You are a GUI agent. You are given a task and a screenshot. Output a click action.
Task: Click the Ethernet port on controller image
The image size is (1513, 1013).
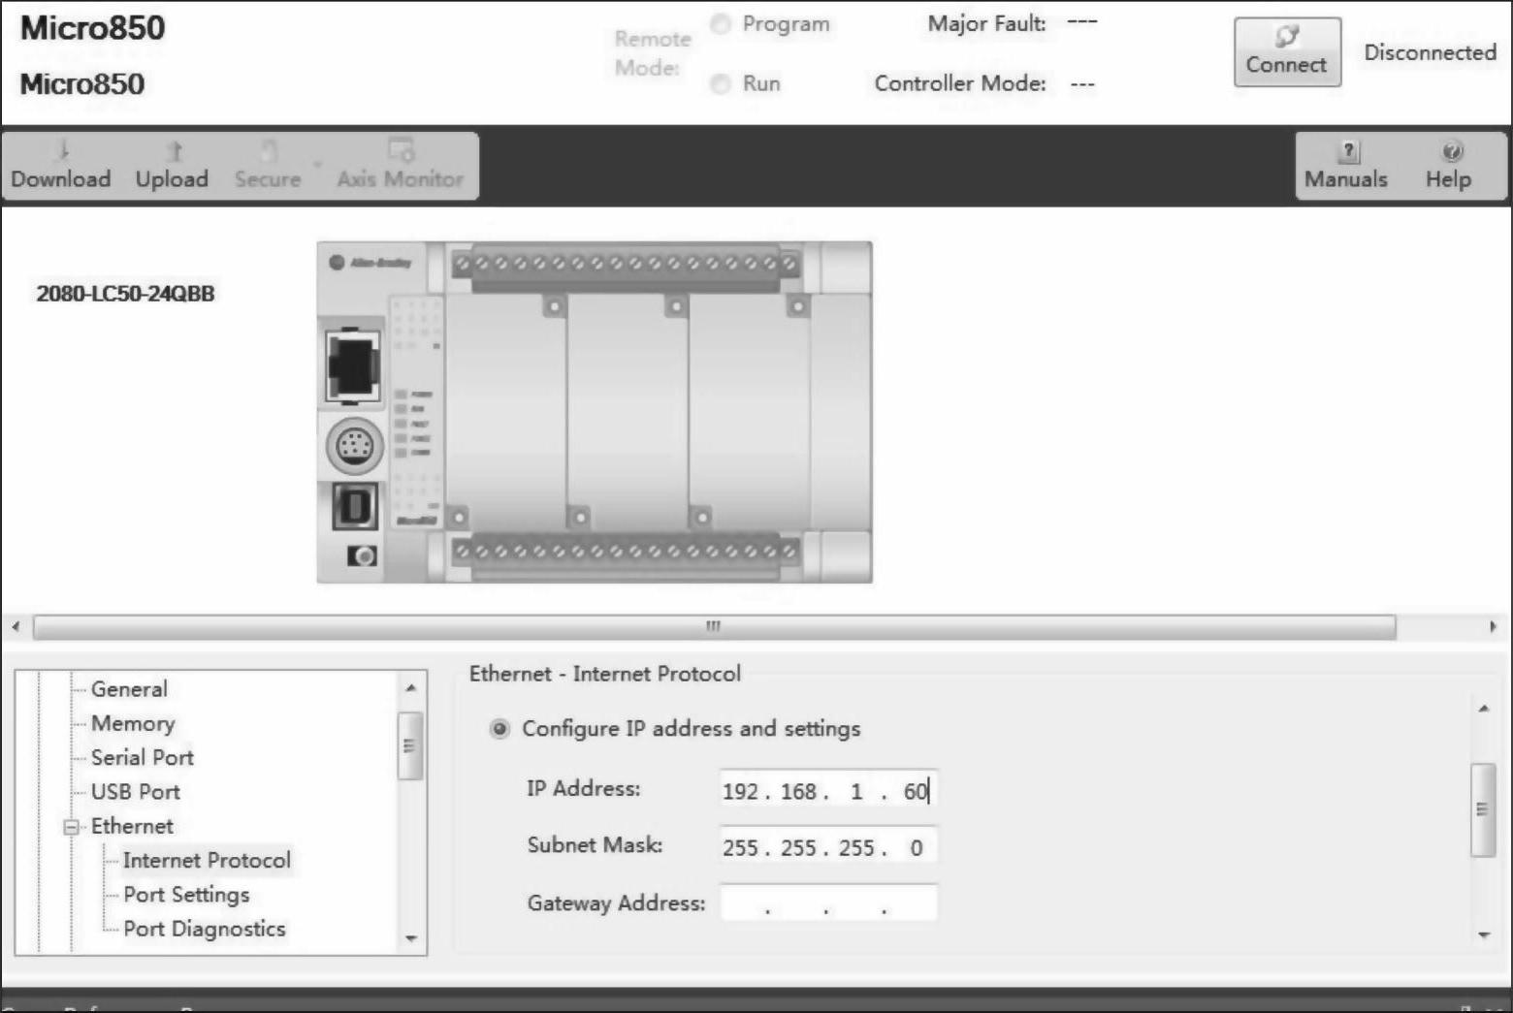point(353,365)
